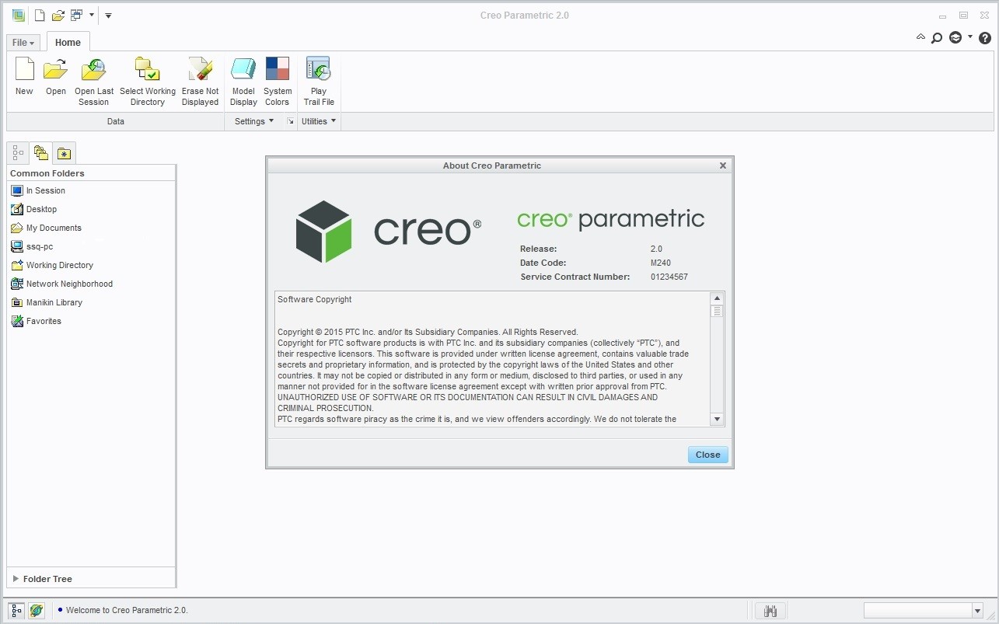Switch to Model Tree navigator tab icon
999x624 pixels.
pos(18,152)
